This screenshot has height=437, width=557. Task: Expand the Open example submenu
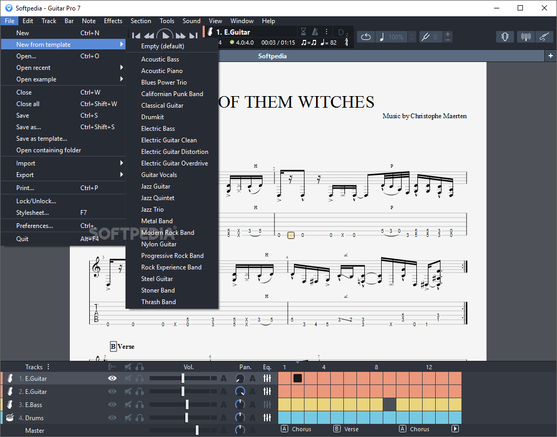click(x=63, y=79)
